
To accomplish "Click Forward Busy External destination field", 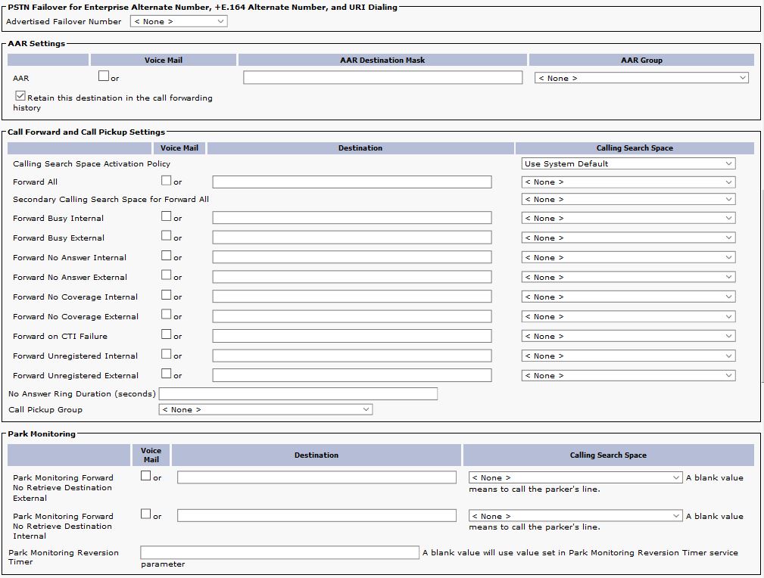I will pos(351,238).
